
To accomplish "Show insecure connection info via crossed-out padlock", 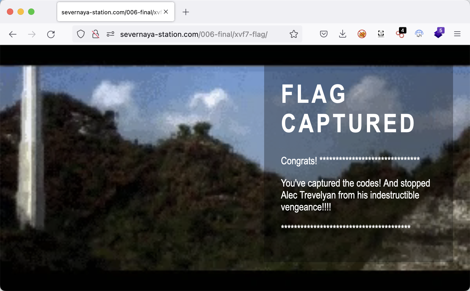I will (x=96, y=34).
